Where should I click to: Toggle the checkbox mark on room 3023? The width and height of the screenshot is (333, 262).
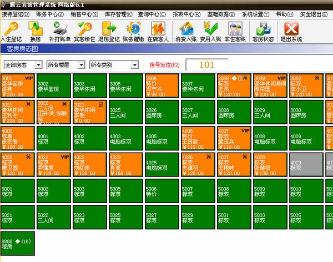click(101, 104)
